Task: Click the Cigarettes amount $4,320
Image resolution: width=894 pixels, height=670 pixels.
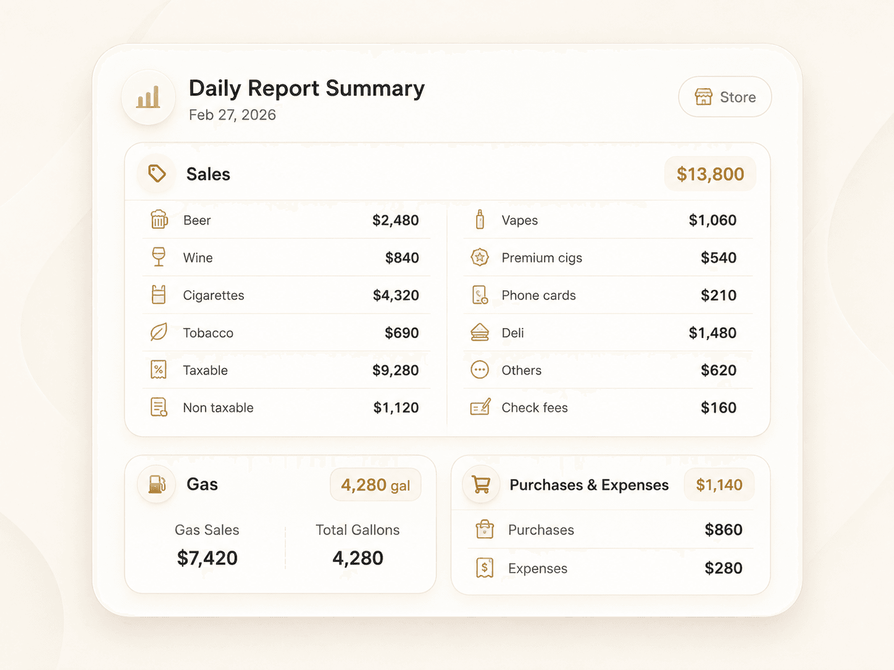Action: 396,296
